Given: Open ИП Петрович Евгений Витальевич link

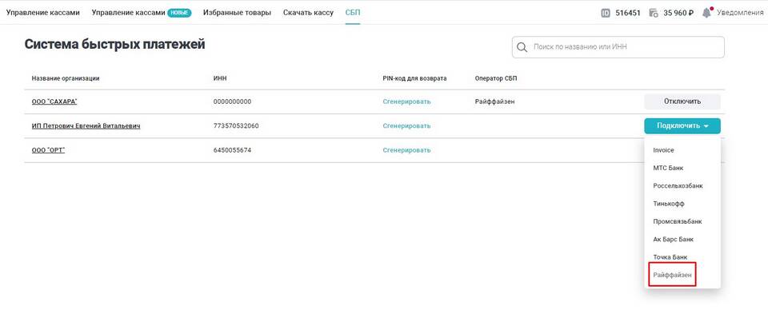Looking at the screenshot, I should pyautogui.click(x=86, y=126).
